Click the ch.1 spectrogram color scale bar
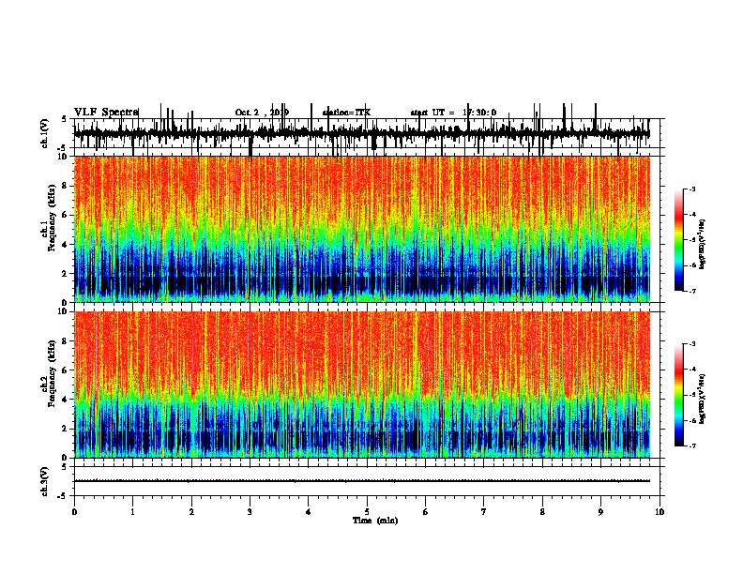Screen dimensions: 743x574 click(x=679, y=240)
